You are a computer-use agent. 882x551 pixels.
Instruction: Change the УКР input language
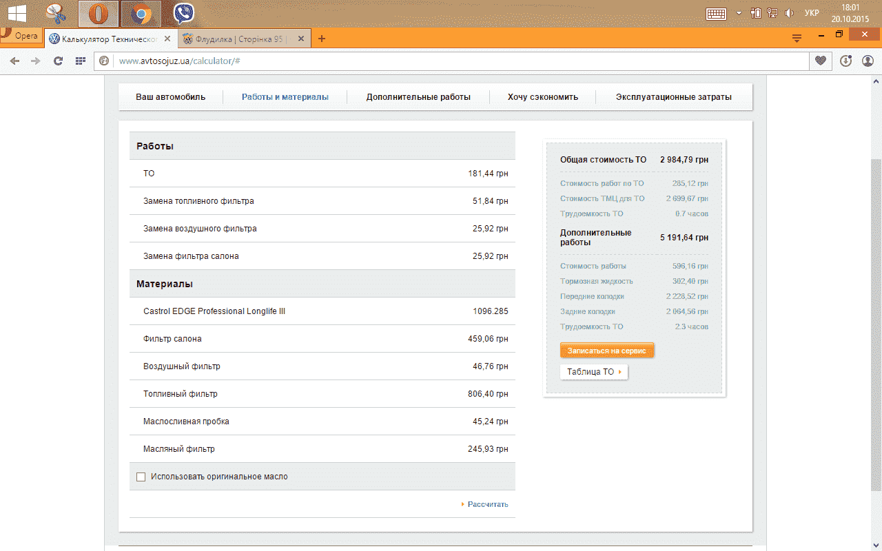click(x=812, y=13)
